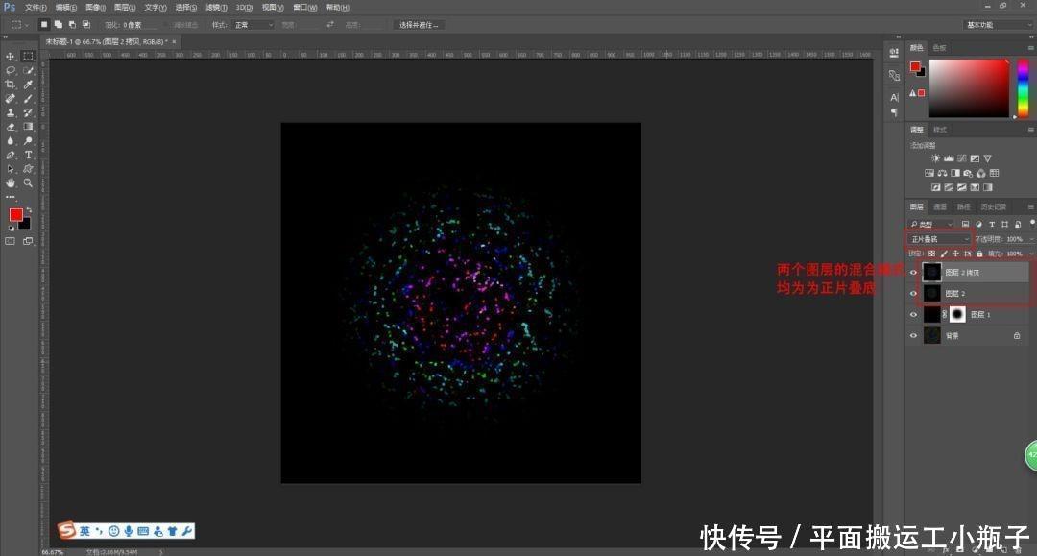Hide the 图层 2 拷贝 layer

[x=913, y=273]
